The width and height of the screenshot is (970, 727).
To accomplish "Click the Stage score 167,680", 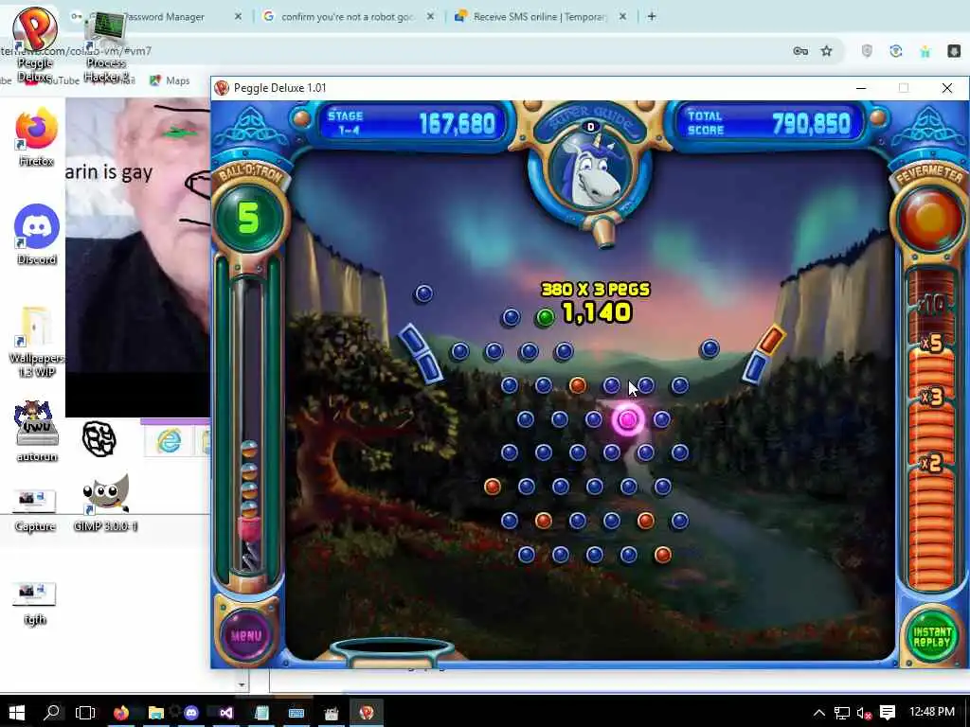I will [x=458, y=124].
